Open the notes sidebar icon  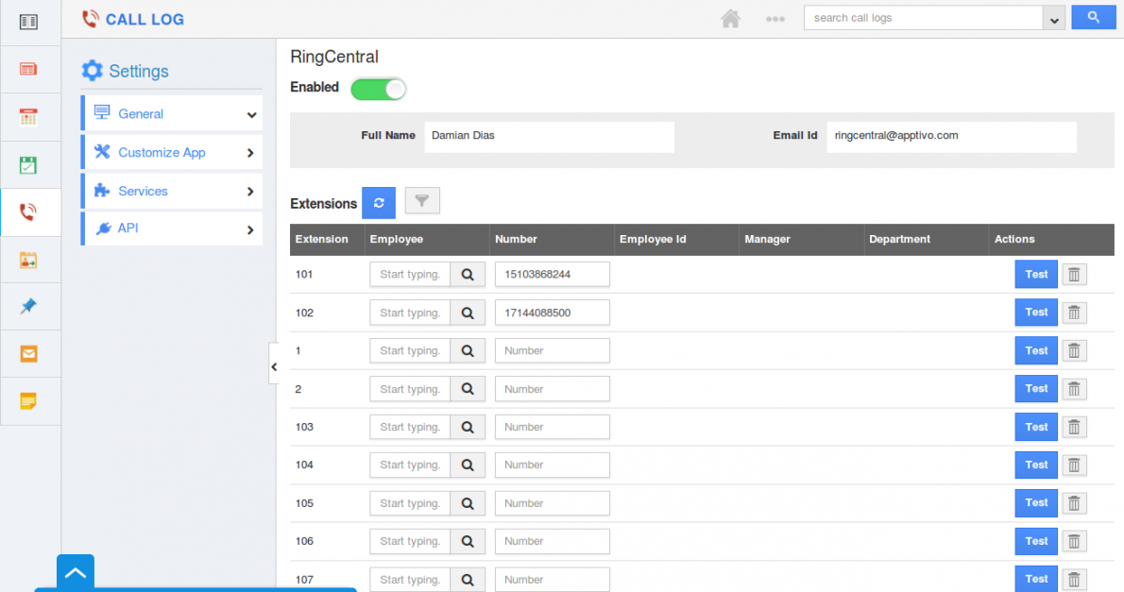coord(28,400)
